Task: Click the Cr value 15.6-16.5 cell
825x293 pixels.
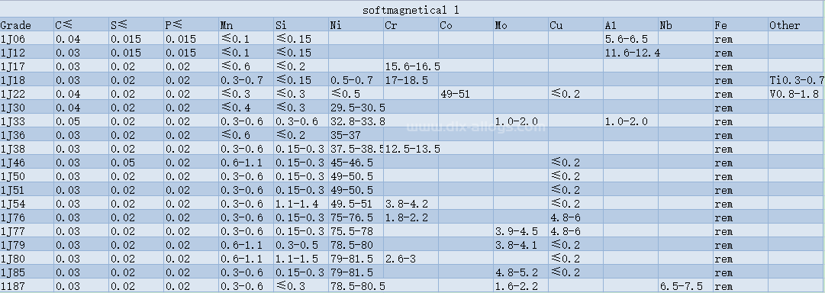Action: click(411, 66)
